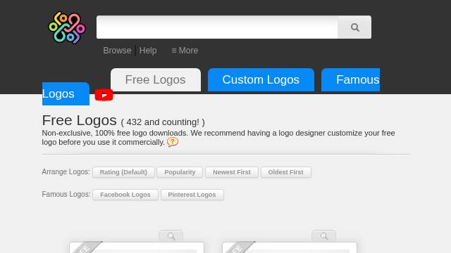Click the '432 and counting!' text
The height and width of the screenshot is (253, 451).
click(x=163, y=122)
